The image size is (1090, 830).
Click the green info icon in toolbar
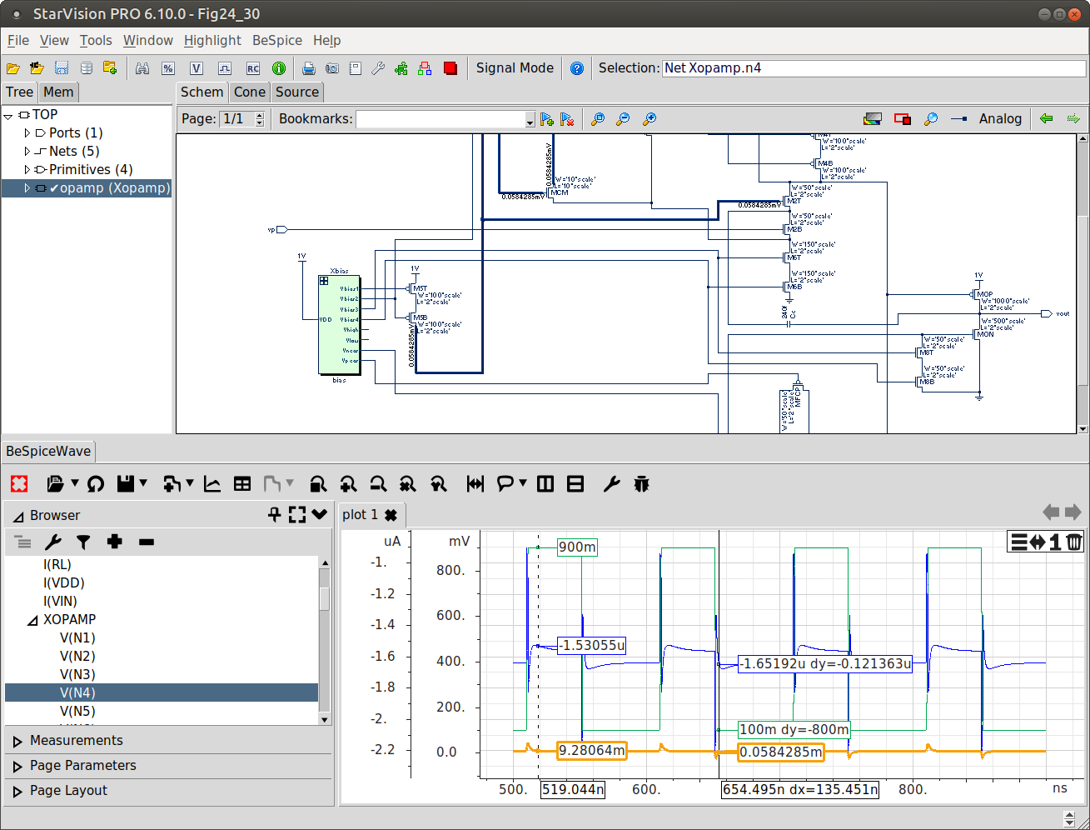pyautogui.click(x=279, y=68)
